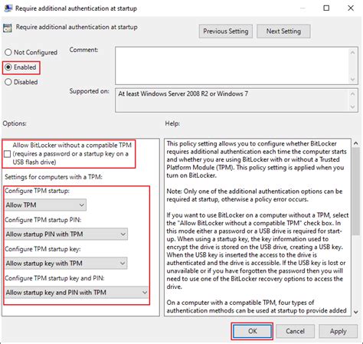Click the 'Help:' label

[x=172, y=123]
